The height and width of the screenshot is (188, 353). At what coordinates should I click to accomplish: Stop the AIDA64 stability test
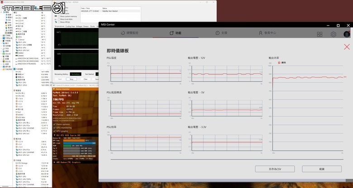(72, 79)
